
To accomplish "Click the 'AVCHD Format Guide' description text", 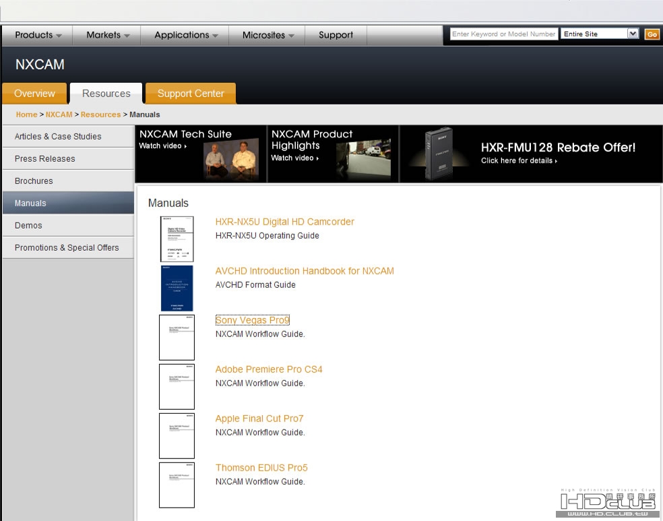I will pos(255,285).
